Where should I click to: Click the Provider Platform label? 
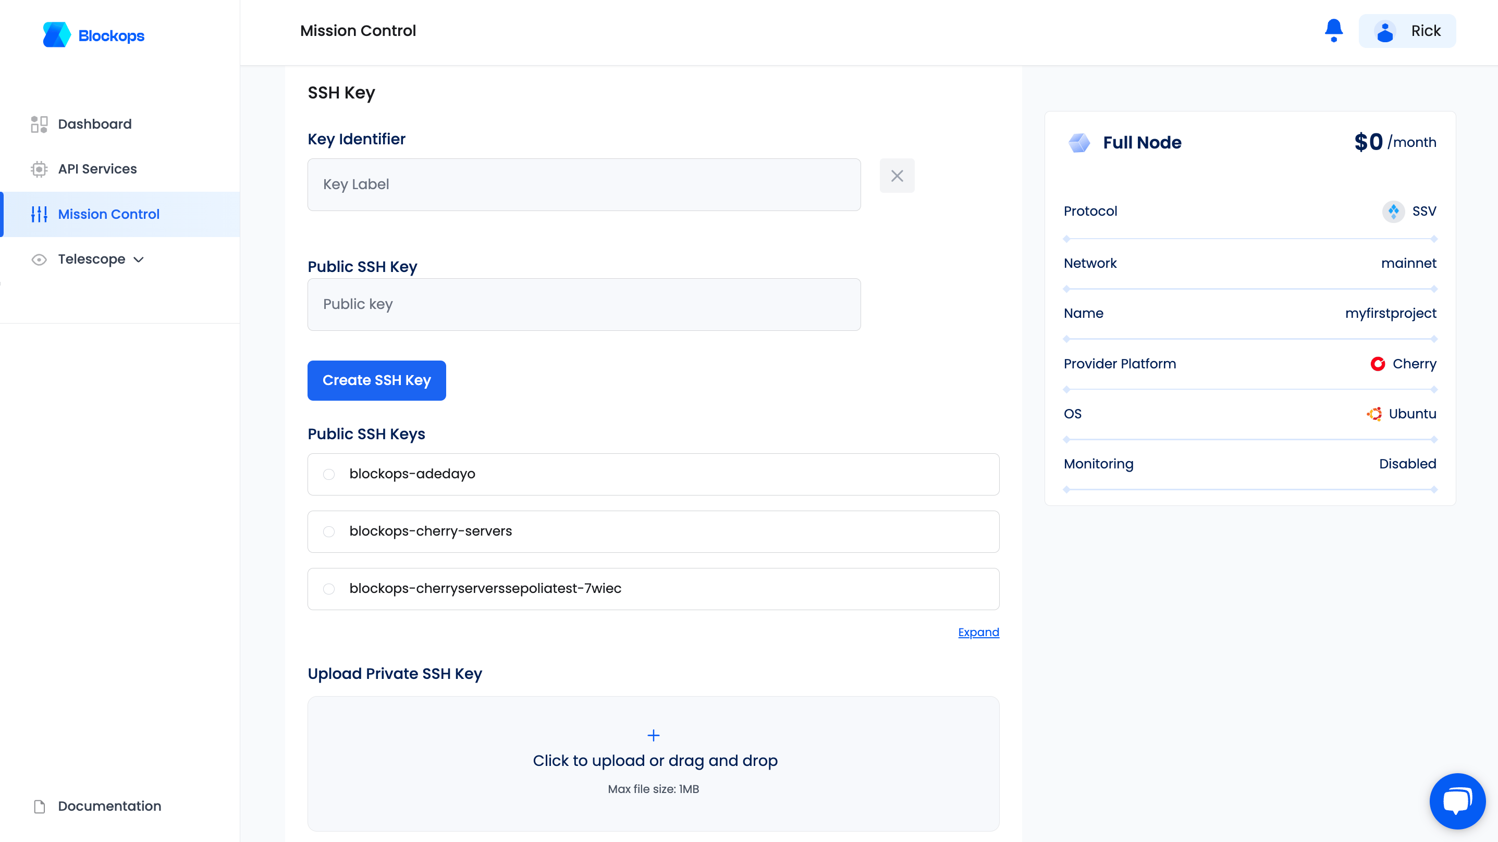click(1120, 364)
